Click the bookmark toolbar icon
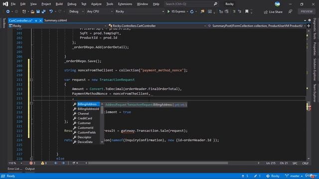 point(247,11)
